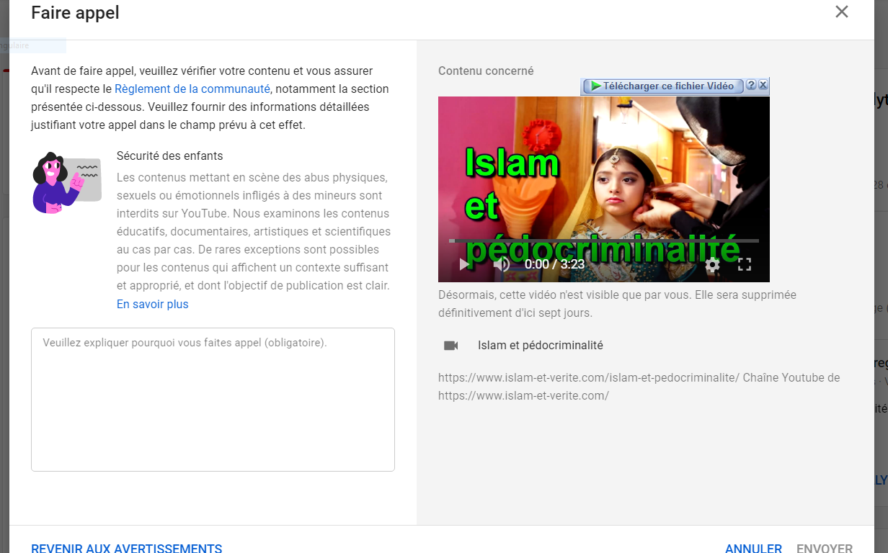
Task: Click the video time 0:00 / 3:23
Action: (554, 264)
